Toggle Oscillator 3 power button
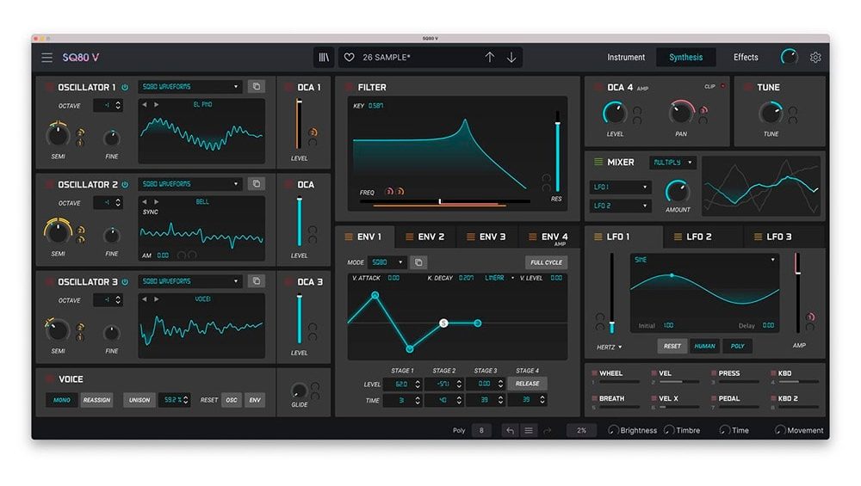The image size is (861, 486). coord(125,282)
